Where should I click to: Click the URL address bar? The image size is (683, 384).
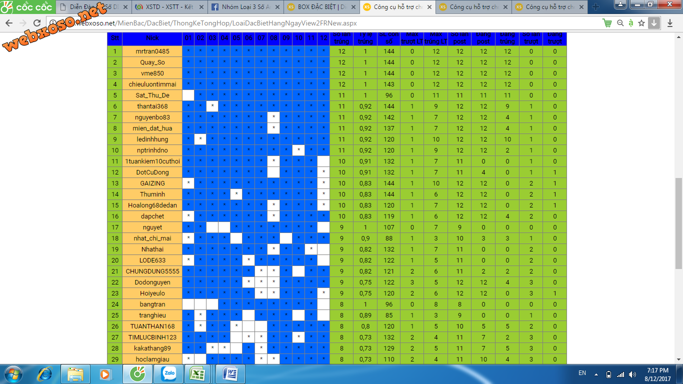coord(320,23)
